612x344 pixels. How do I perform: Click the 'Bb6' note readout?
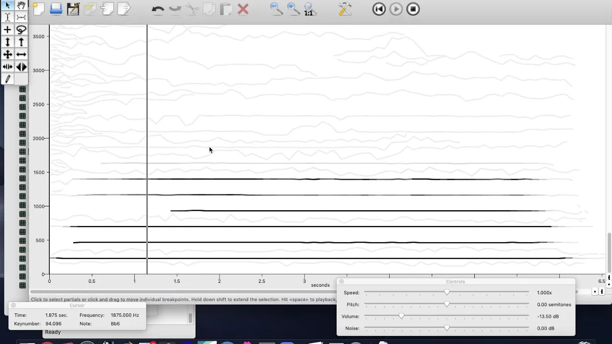coord(115,323)
